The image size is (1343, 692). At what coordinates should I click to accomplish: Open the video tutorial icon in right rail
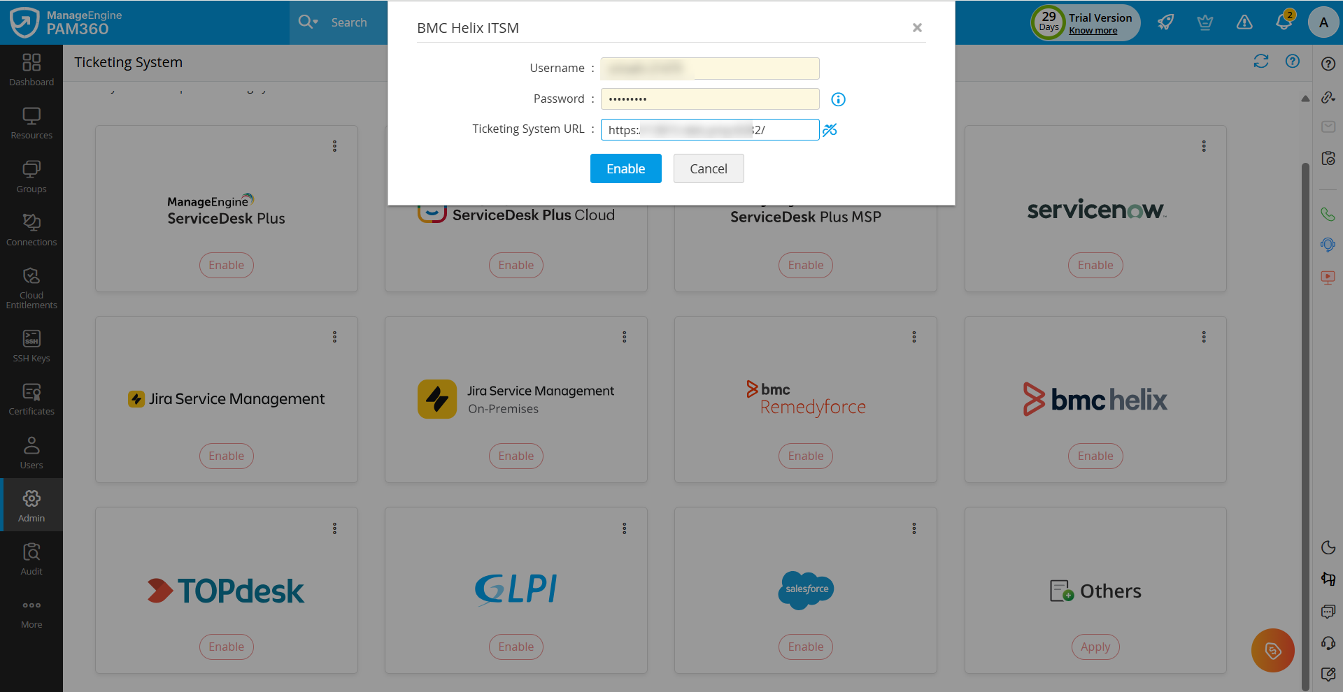click(1328, 277)
